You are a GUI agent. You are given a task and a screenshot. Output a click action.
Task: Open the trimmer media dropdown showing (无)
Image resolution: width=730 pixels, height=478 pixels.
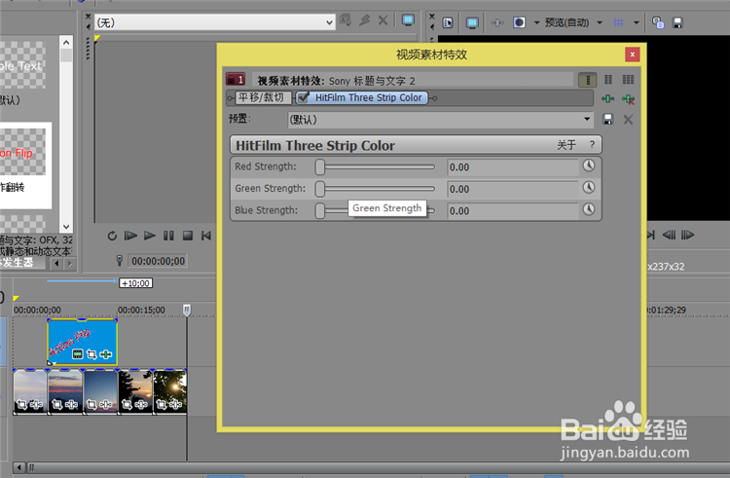215,22
